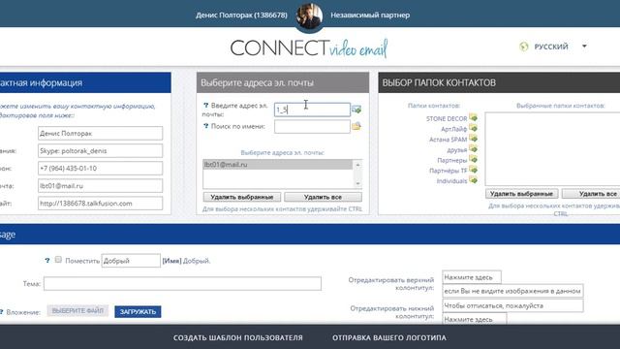Click the name field containing Денис Полторак
The height and width of the screenshot is (349, 620).
[x=100, y=134]
